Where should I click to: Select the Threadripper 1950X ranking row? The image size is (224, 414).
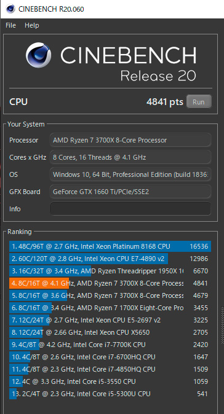point(110,271)
